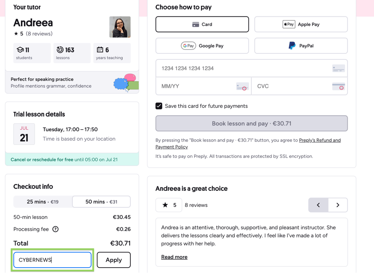Click the '50-min lesson' line label
This screenshot has width=374, height=273.
(x=31, y=217)
